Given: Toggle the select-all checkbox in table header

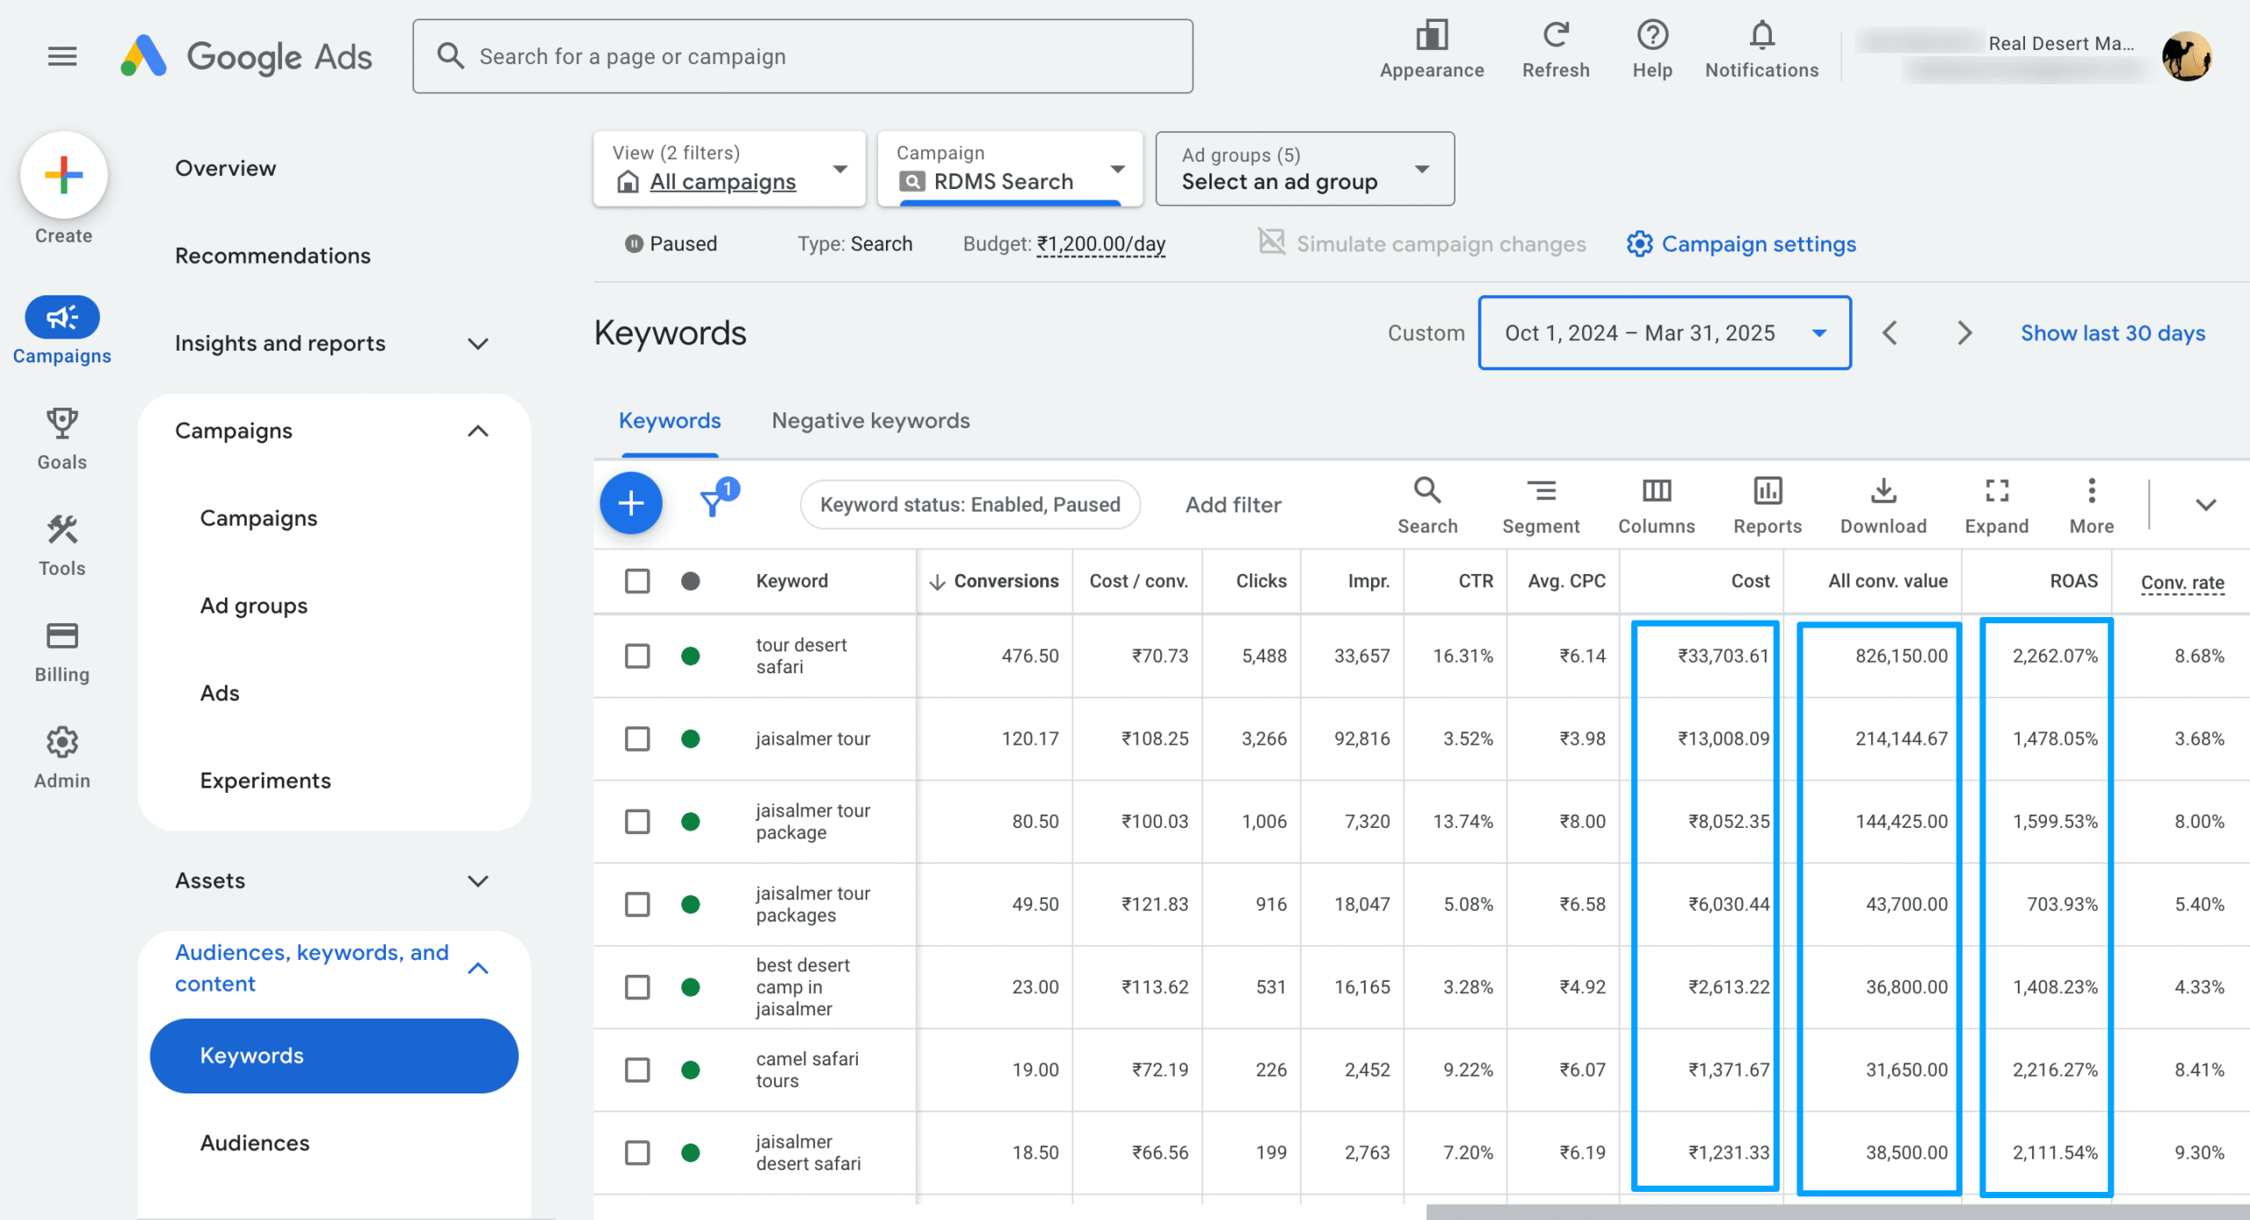Looking at the screenshot, I should pos(637,581).
